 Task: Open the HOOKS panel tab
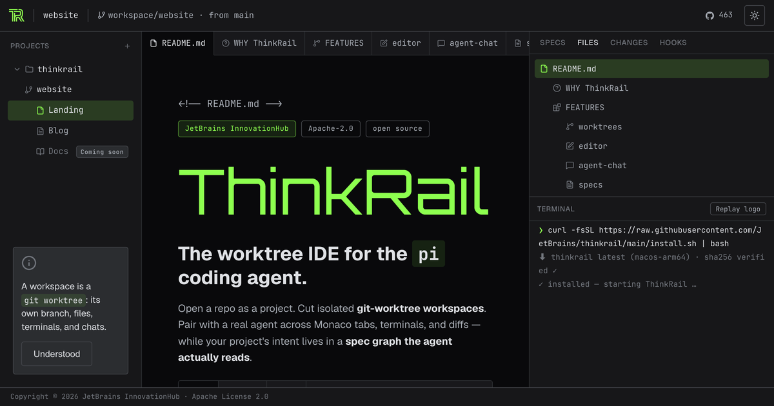coord(673,43)
